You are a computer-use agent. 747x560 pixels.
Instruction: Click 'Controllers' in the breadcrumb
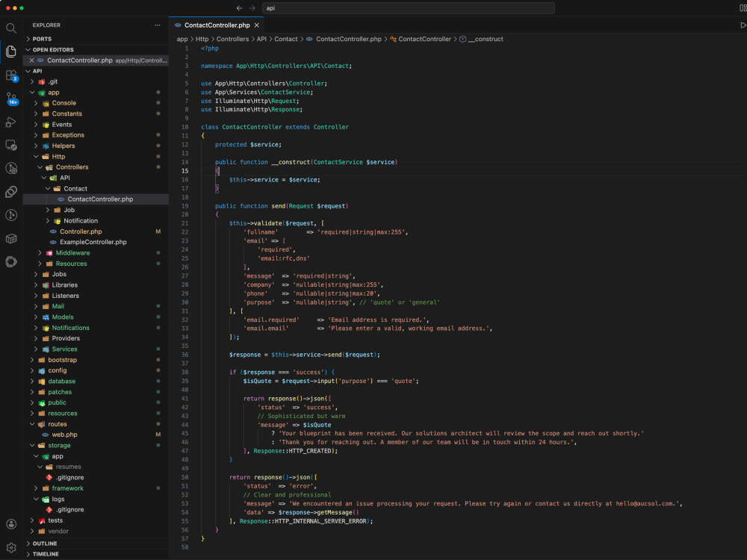tap(232, 39)
